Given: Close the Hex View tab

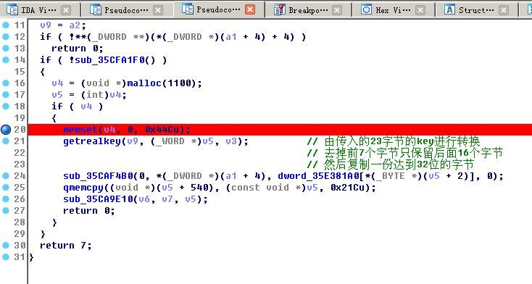Looking at the screenshot, I should 420,10.
